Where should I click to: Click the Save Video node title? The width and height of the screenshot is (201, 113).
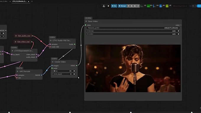pos(93,21)
